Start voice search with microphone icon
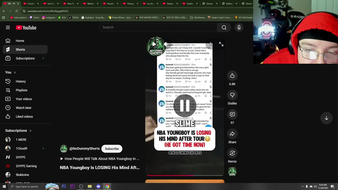Image resolution: width=338 pixels, height=190 pixels. (x=239, y=27)
